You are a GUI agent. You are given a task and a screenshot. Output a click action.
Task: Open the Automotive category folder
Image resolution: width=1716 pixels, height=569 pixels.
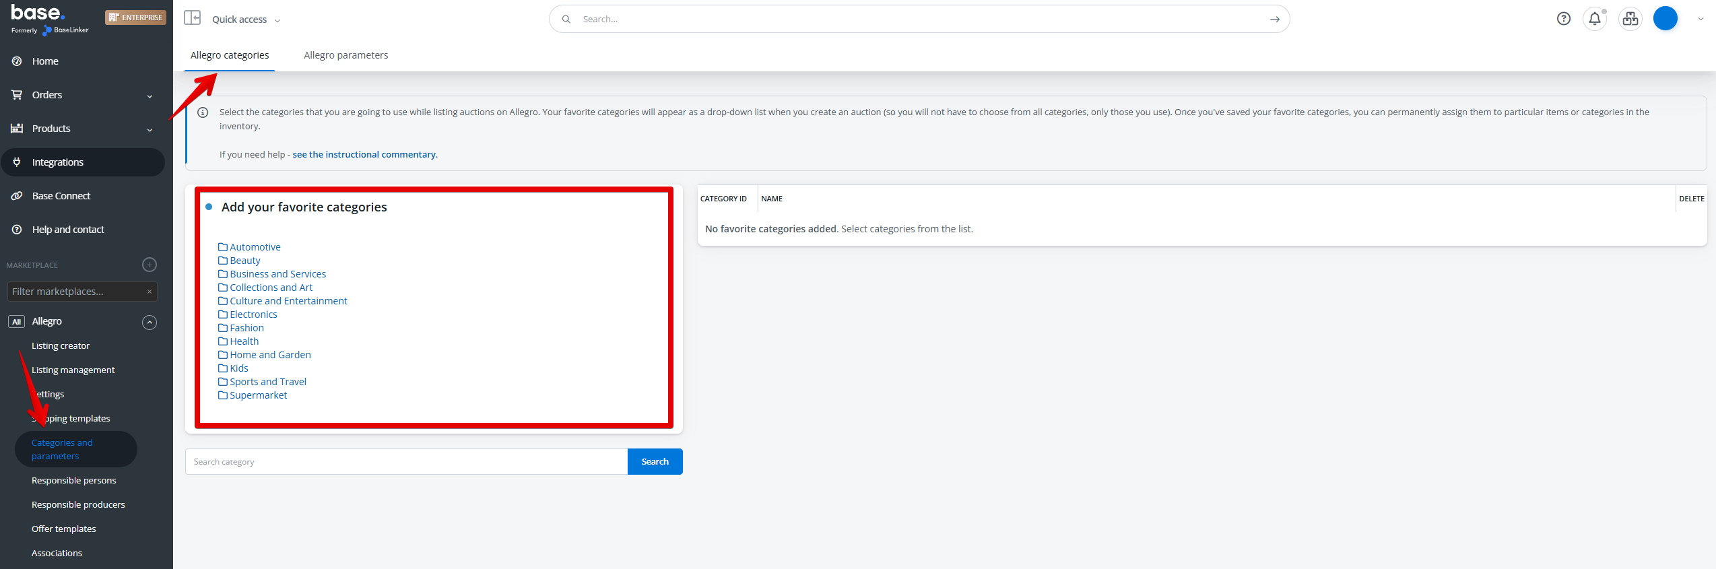[x=255, y=247]
